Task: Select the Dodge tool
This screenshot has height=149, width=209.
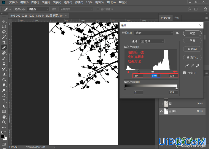Action: pos(4,90)
